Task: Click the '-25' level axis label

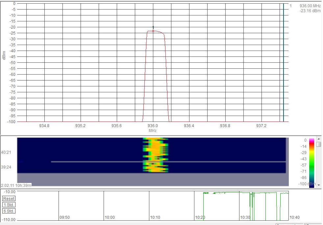Action: [x=12, y=33]
